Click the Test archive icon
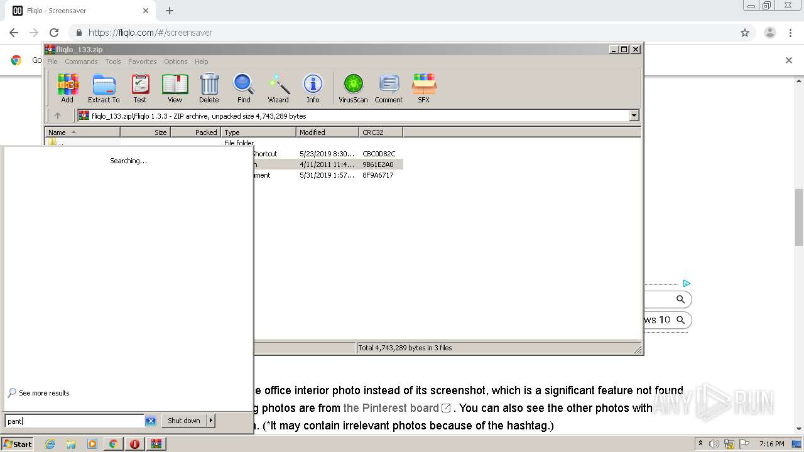 click(140, 88)
